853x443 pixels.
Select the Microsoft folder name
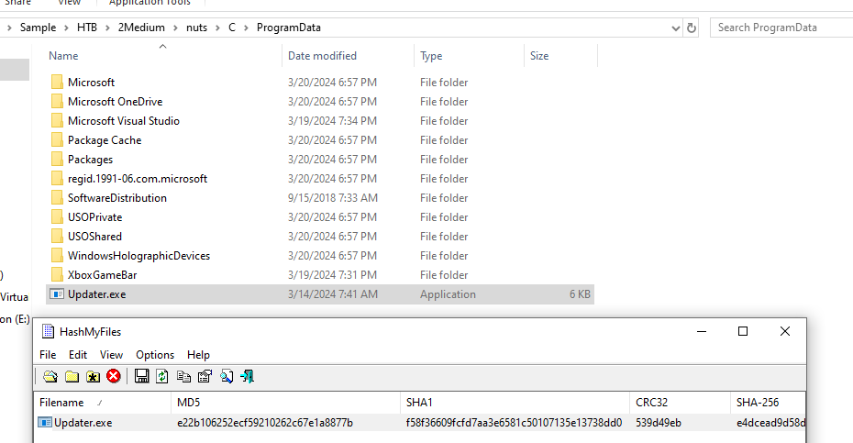click(92, 83)
